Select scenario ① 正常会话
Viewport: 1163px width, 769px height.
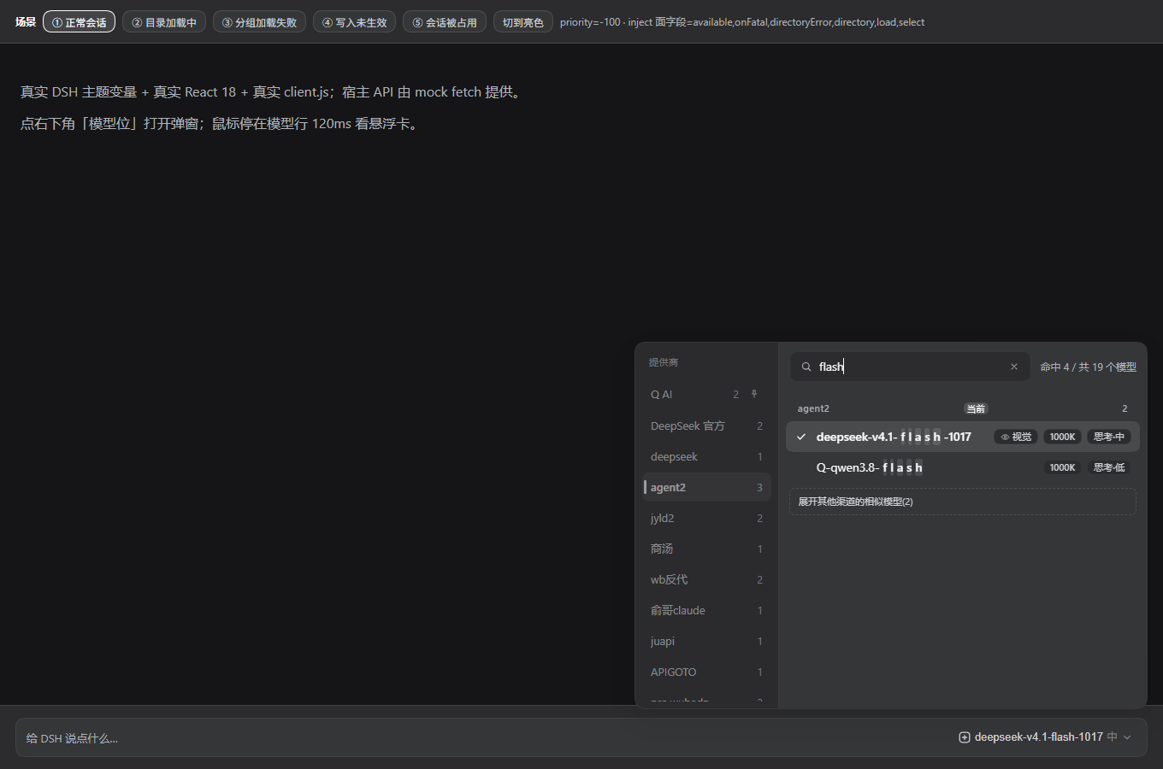[x=80, y=22]
